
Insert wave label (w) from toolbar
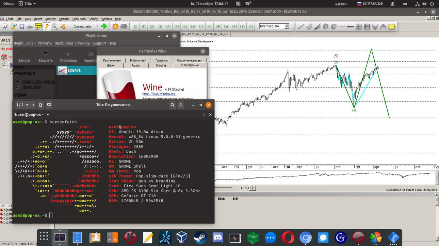click(x=234, y=26)
